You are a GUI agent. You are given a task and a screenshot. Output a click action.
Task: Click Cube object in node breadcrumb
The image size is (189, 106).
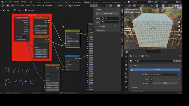[x=6, y=10]
